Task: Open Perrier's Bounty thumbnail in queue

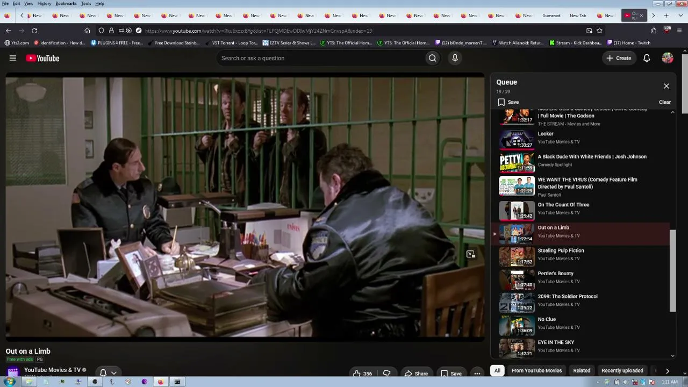Action: point(517,279)
